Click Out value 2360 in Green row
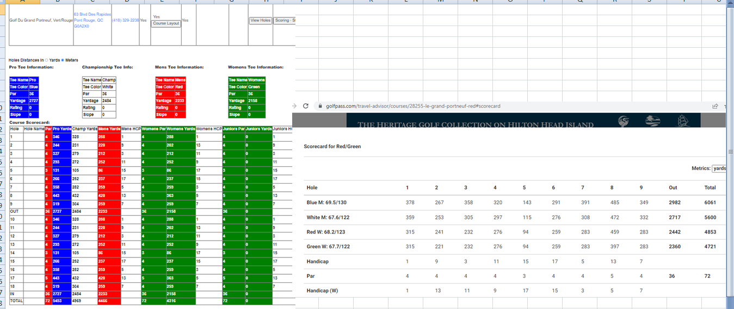734x309 pixels. (x=675, y=247)
